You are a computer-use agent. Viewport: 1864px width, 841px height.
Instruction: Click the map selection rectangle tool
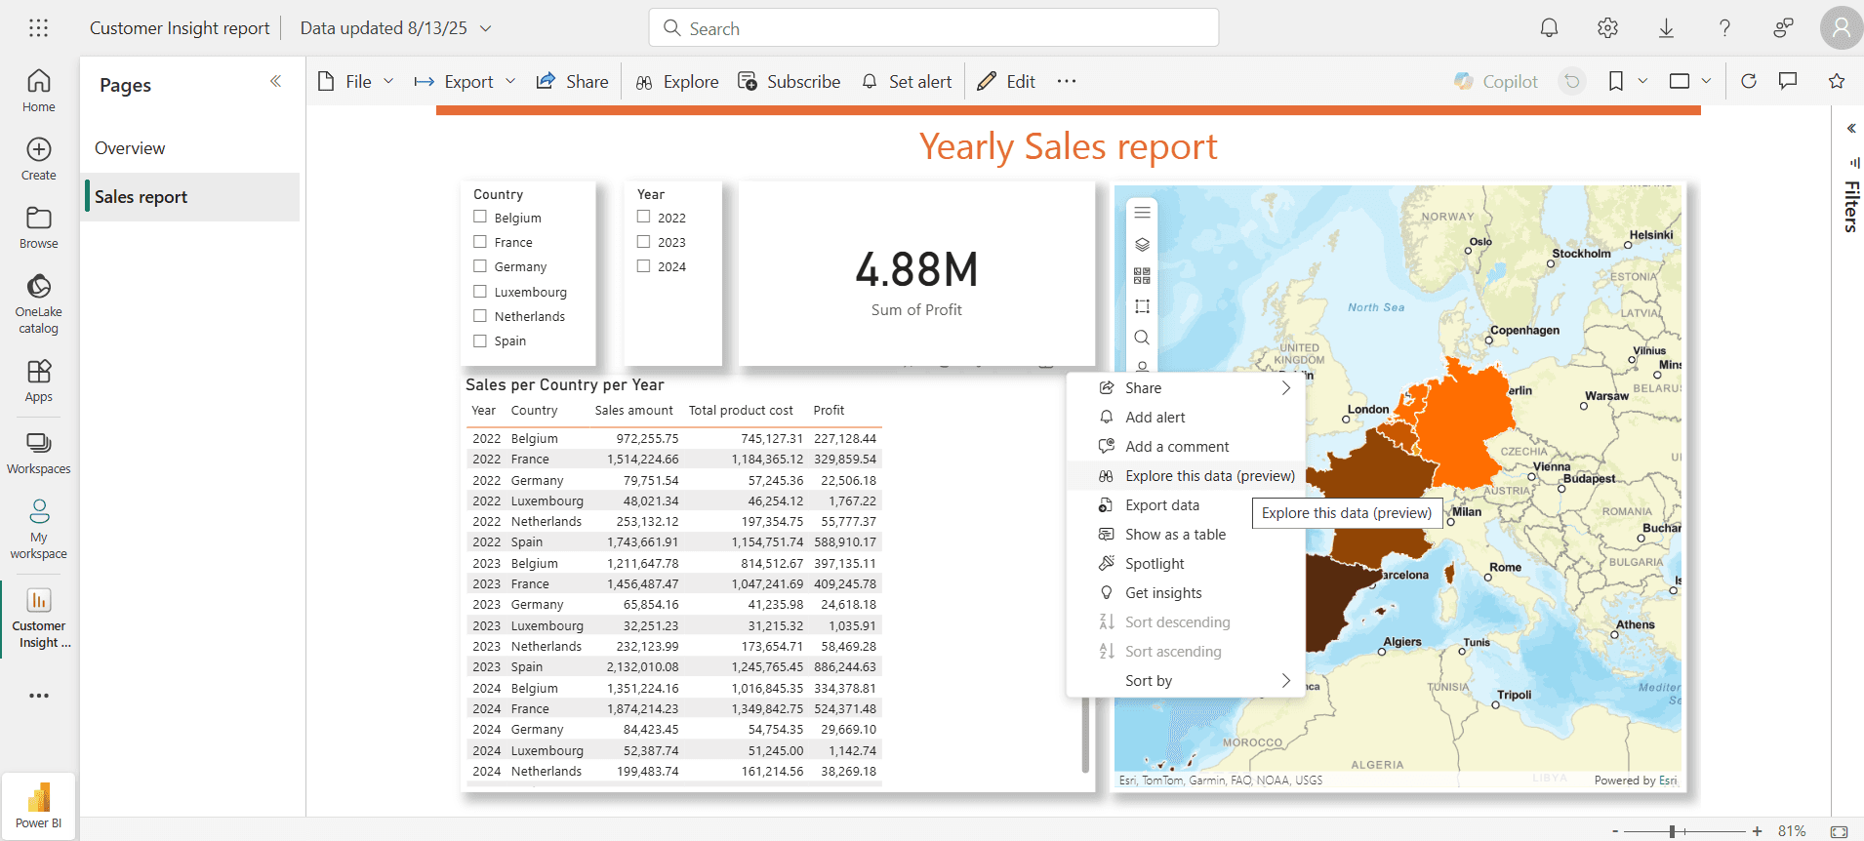coord(1142,306)
